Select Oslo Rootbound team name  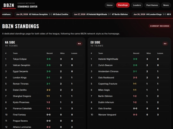click(106, 77)
